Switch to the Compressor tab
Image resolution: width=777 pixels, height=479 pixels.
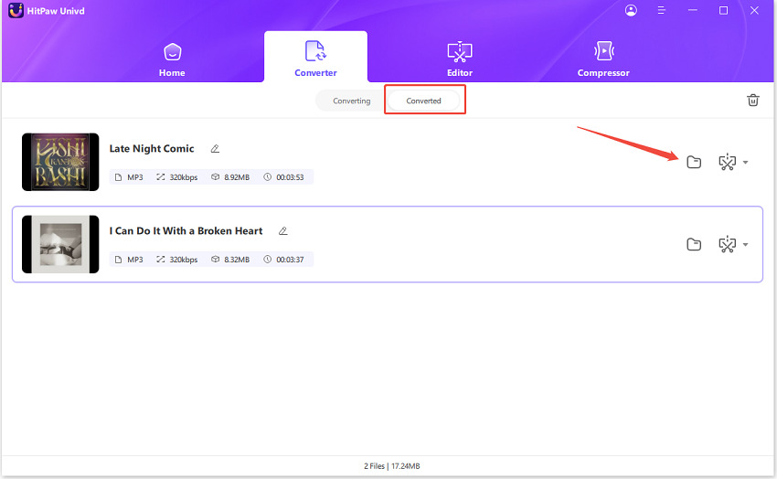tap(603, 59)
